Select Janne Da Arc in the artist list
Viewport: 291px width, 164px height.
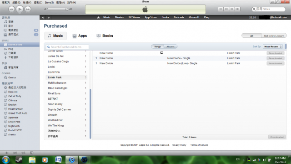(66, 56)
